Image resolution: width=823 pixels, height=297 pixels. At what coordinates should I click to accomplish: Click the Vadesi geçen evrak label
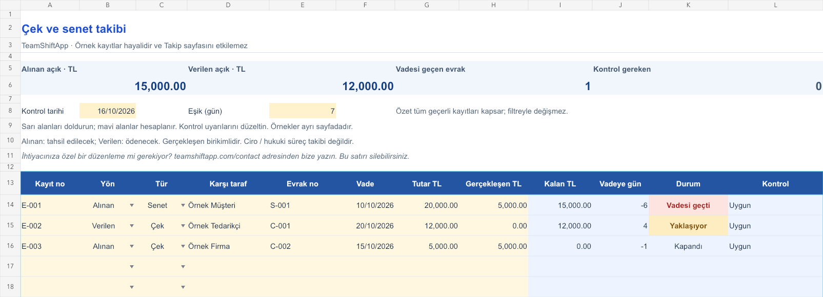coord(430,69)
